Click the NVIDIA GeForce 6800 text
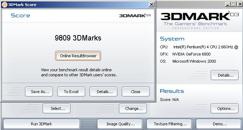 pos(191,54)
